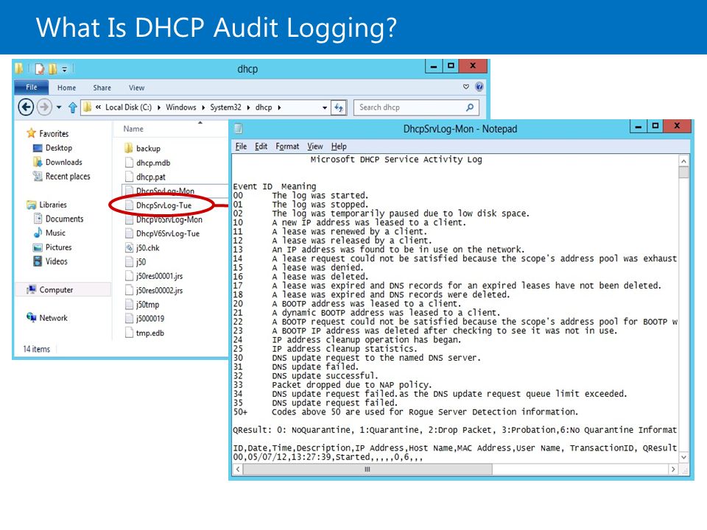This screenshot has width=707, height=530.
Task: Click Notepad vertical scrollbar up arrow
Action: point(683,160)
